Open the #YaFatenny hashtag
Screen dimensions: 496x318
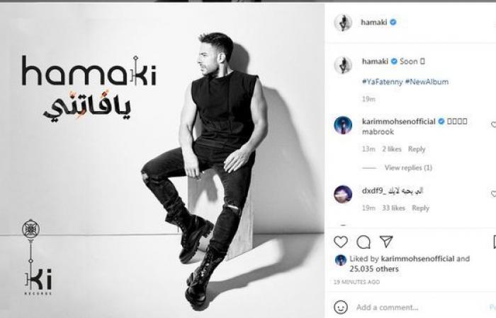[x=382, y=82]
